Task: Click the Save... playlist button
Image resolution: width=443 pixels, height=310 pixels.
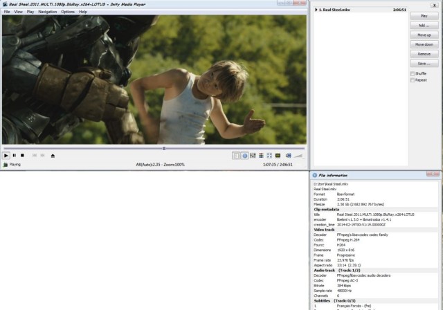Action: tap(424, 64)
